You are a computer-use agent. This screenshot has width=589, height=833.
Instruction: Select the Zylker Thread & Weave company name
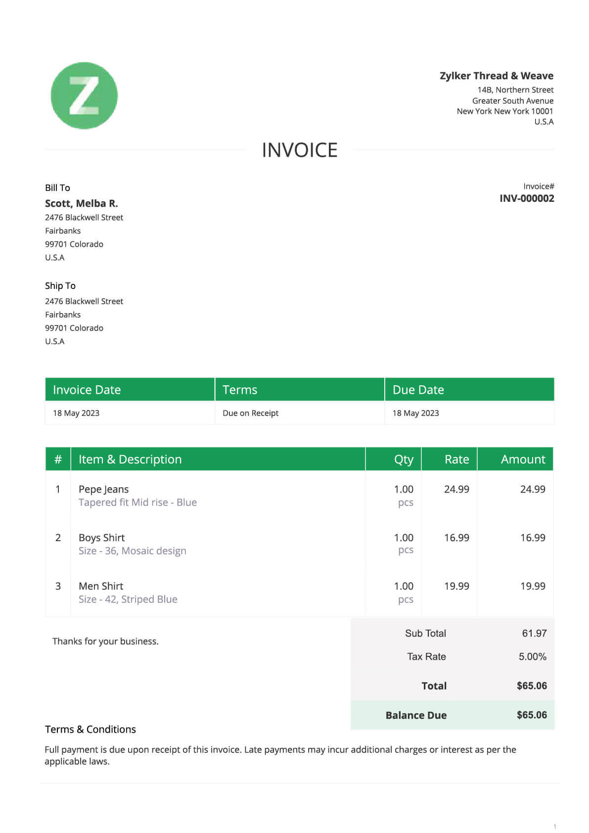[496, 76]
